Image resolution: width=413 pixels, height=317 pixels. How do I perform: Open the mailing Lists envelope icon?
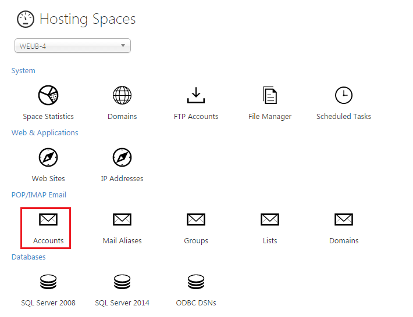pos(270,219)
